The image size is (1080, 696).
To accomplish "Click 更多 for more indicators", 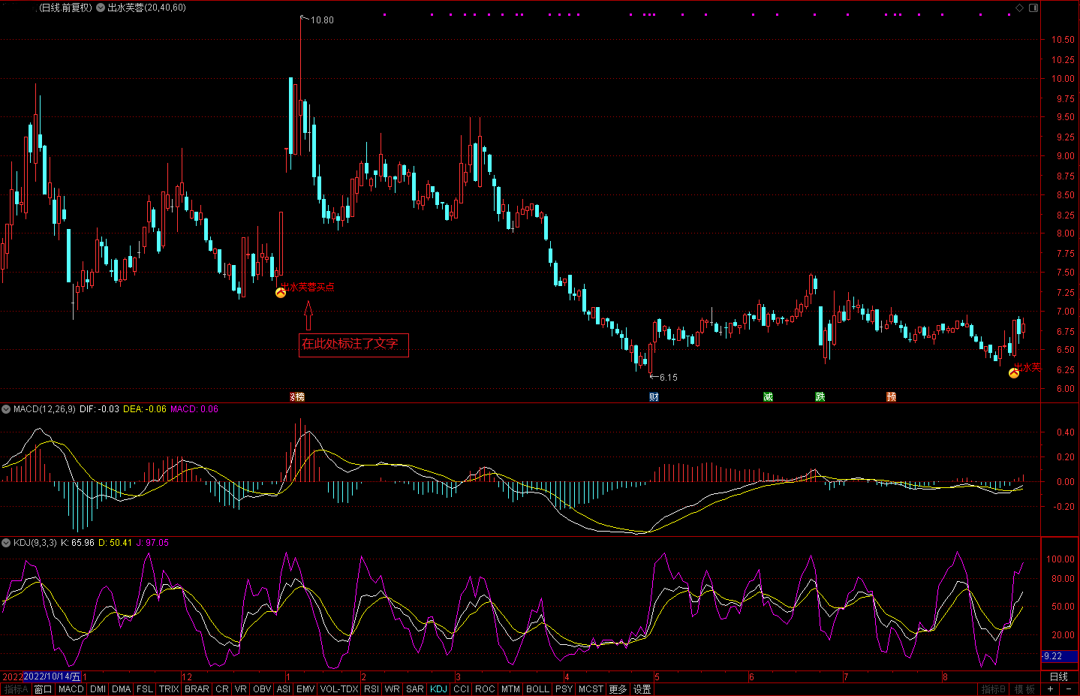I will click(x=618, y=688).
